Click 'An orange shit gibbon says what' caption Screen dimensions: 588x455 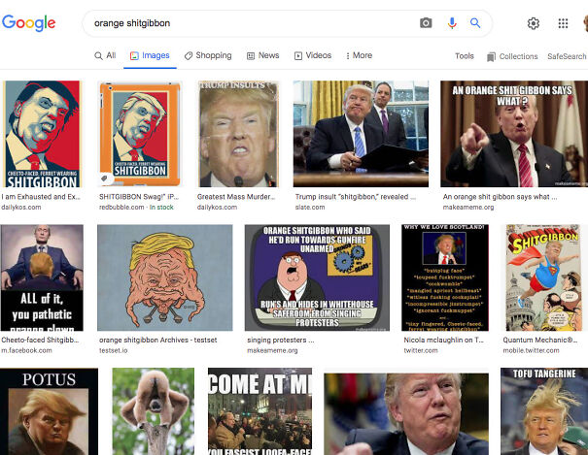(500, 197)
